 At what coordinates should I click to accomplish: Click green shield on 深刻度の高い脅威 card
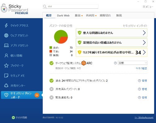coord(80,42)
